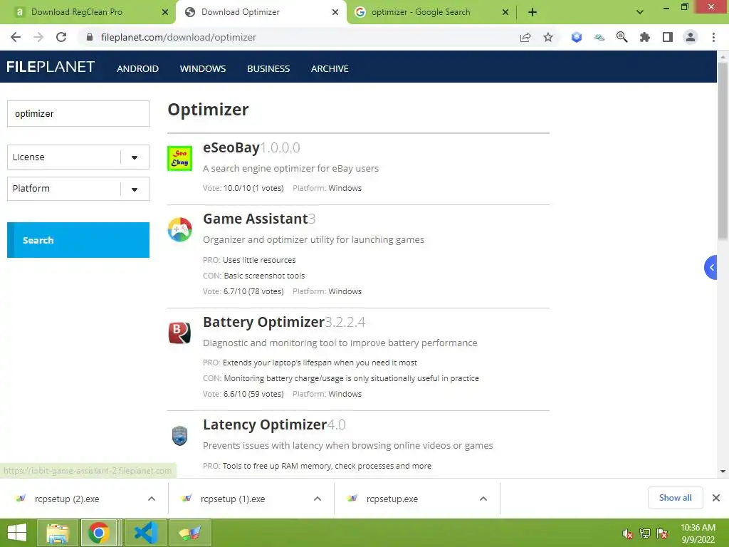The image size is (729, 547).
Task: Toggle the browser side panel
Action: coord(668,37)
